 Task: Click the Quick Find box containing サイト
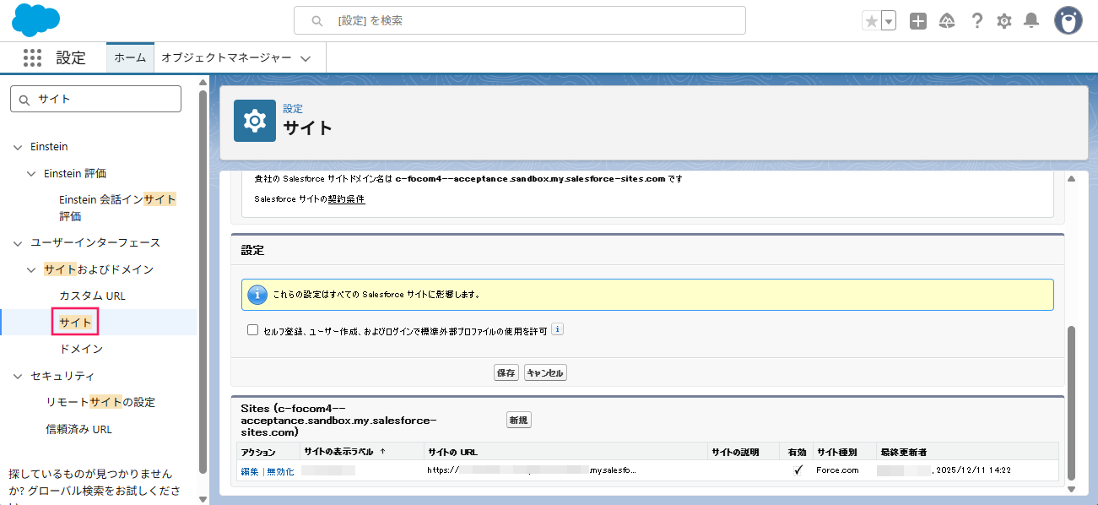click(95, 99)
